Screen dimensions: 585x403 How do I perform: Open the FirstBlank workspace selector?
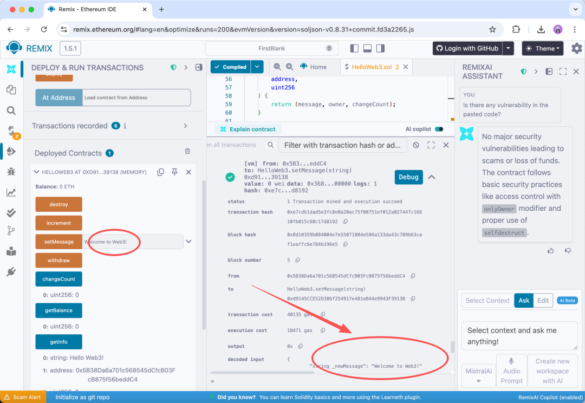(x=271, y=49)
